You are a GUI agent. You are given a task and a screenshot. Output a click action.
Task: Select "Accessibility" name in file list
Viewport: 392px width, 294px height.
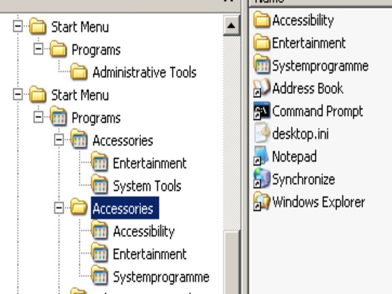coord(303,20)
